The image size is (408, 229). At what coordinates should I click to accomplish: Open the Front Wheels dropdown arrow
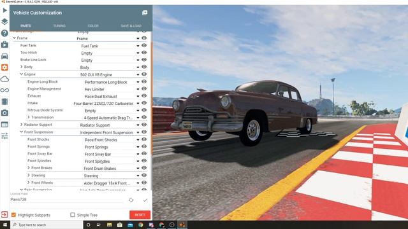[138, 183]
